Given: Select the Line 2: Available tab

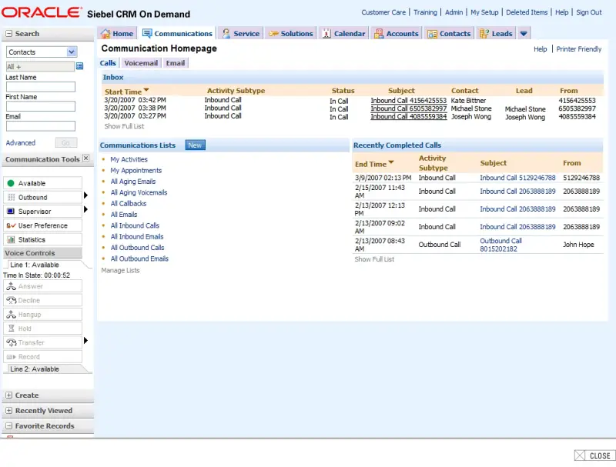Looking at the screenshot, I should pos(35,370).
